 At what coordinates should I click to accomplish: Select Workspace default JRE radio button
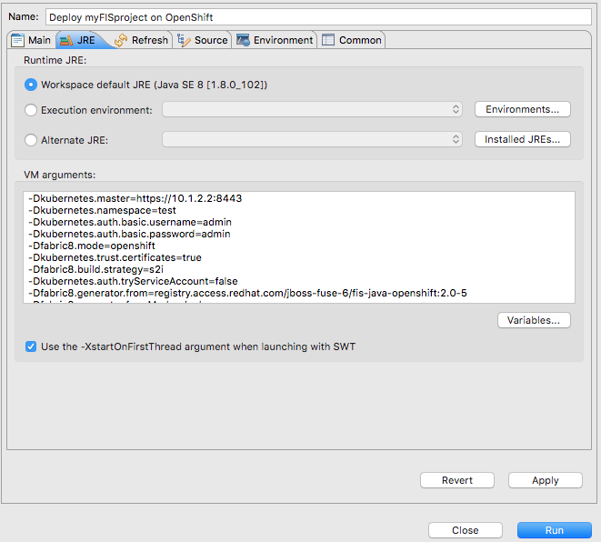[32, 85]
